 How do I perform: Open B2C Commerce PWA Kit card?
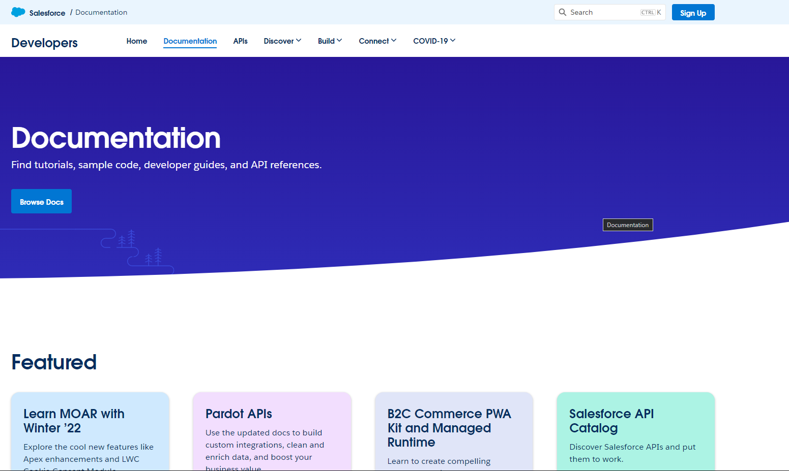pyautogui.click(x=454, y=431)
